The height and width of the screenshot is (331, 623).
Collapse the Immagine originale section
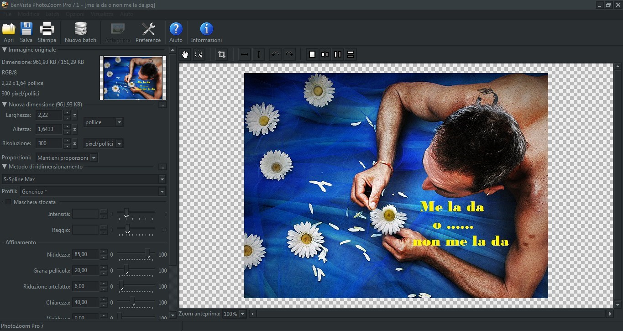tap(5, 50)
